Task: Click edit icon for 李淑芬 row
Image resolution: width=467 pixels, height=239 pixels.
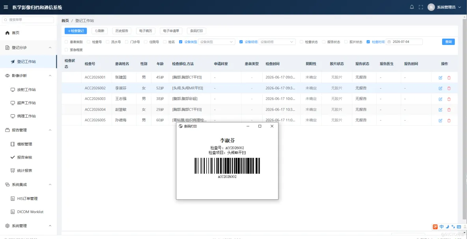Action: point(441,88)
